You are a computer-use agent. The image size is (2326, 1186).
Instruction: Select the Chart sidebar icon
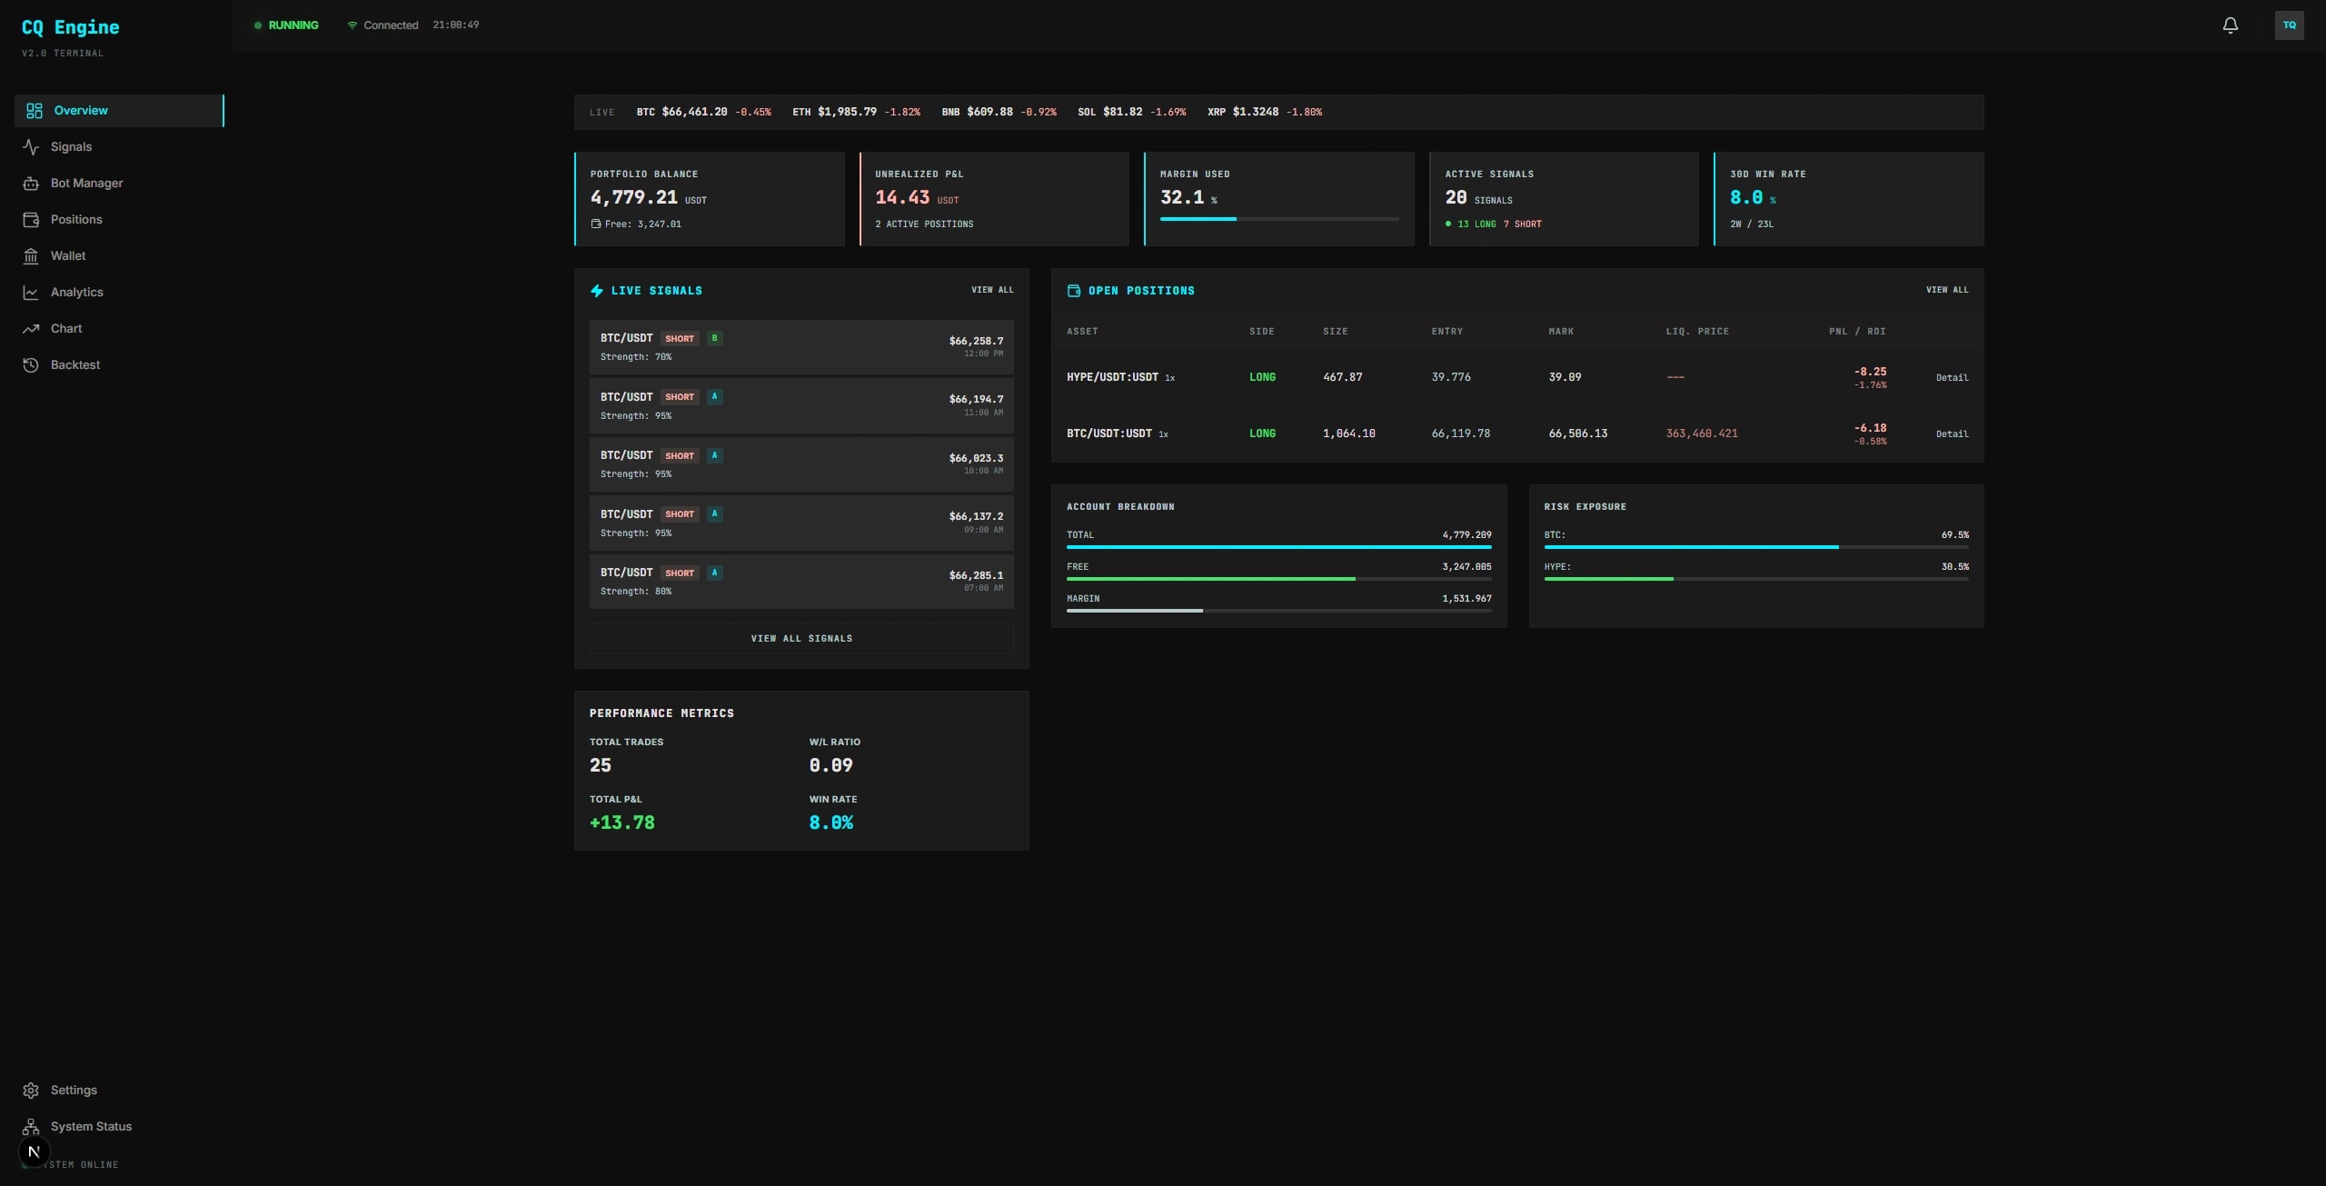point(33,328)
